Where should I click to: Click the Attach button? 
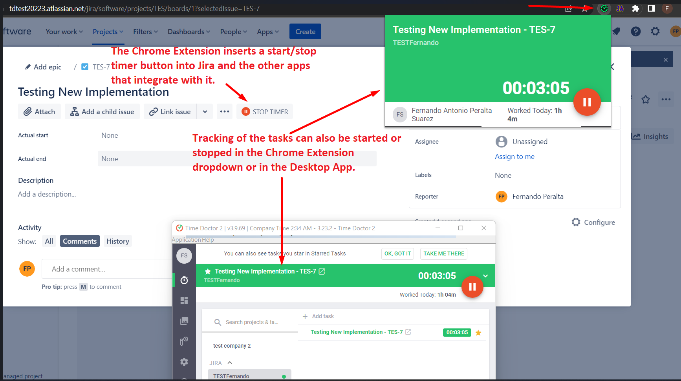pos(39,112)
